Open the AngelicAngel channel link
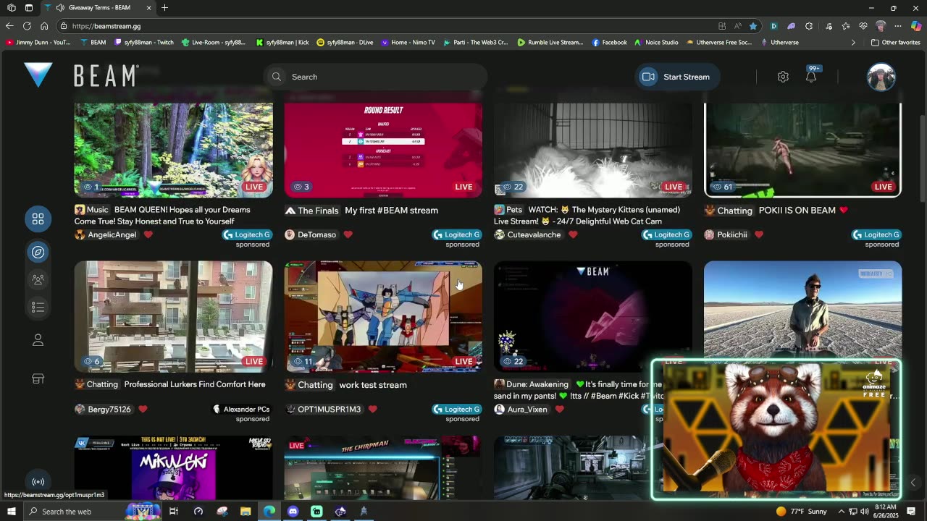927x521 pixels. coord(112,234)
